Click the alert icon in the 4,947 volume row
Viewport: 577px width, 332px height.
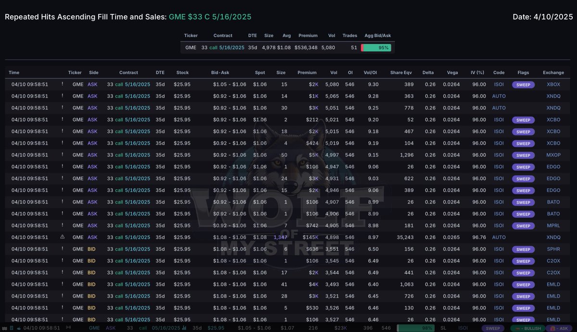tap(62, 166)
